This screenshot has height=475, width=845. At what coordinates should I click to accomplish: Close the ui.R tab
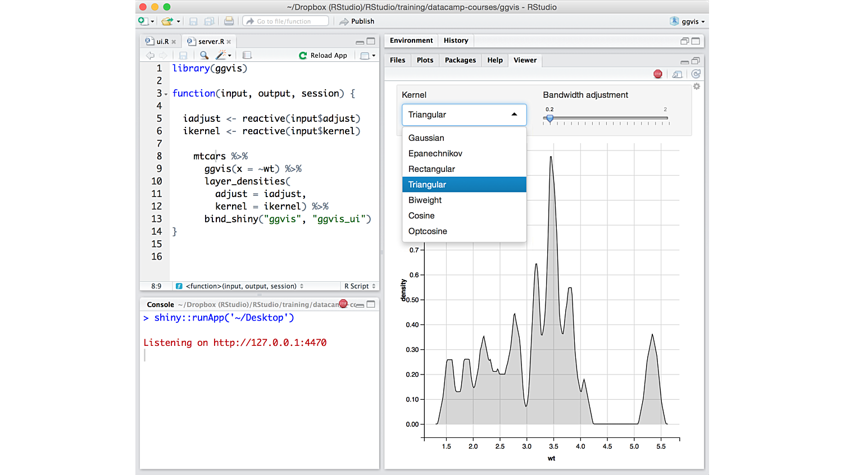174,42
